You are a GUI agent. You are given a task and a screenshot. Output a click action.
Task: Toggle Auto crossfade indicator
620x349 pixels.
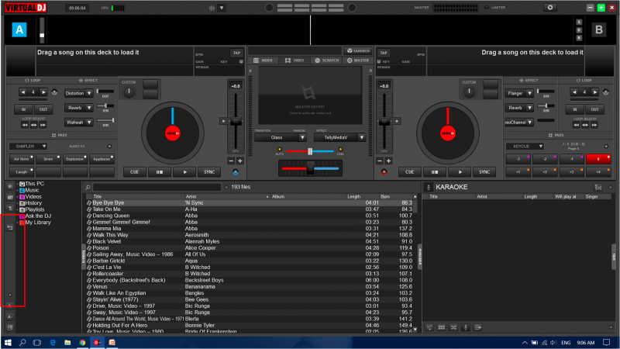[280, 150]
